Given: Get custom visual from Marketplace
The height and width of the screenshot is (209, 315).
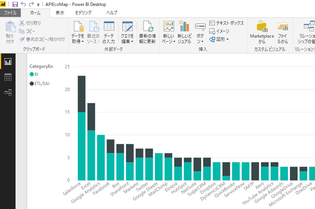Looking at the screenshot, I should 262,32.
